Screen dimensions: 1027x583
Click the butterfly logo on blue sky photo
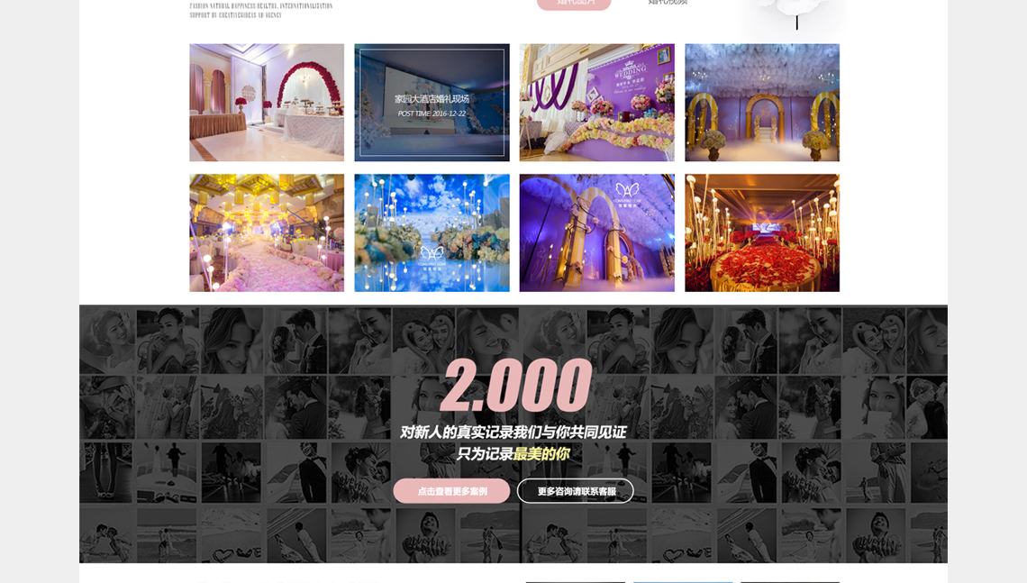(x=432, y=255)
